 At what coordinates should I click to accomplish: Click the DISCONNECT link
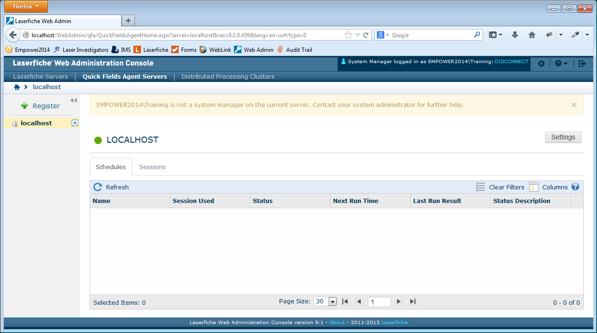[x=512, y=62]
